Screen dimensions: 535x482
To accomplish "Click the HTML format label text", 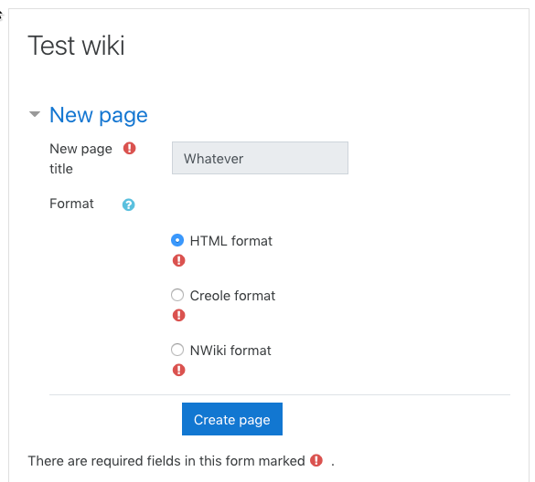I will click(x=231, y=241).
